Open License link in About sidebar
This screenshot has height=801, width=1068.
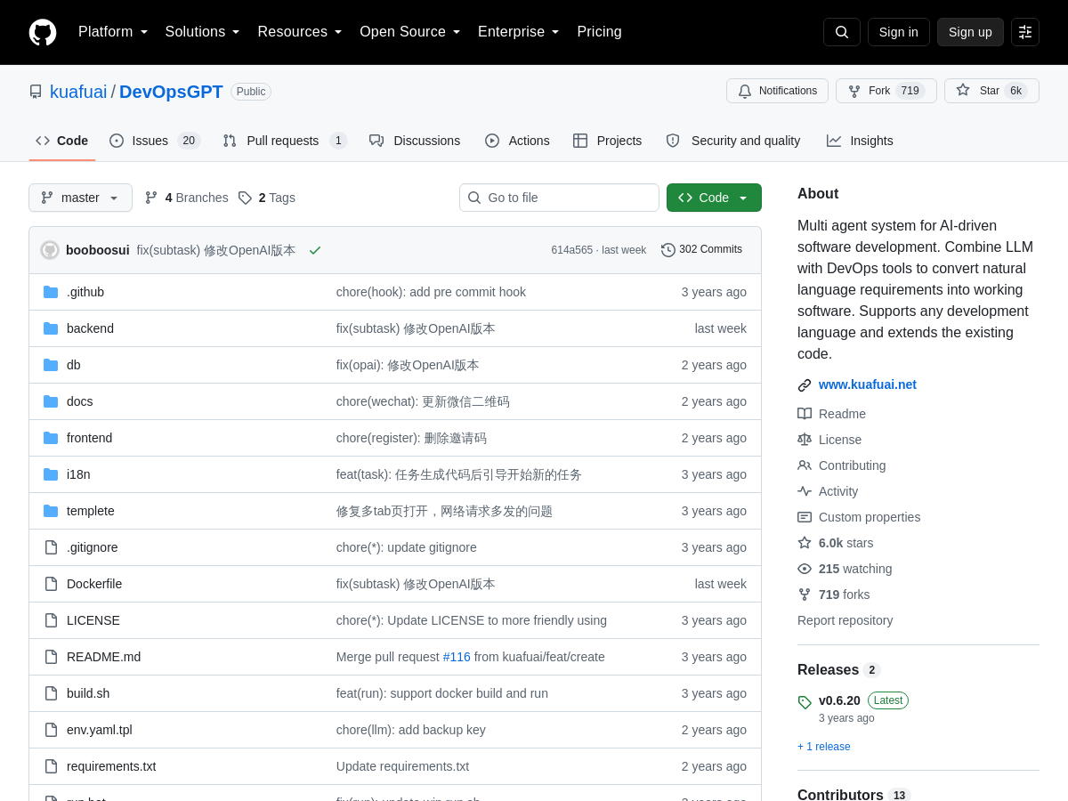coord(829,440)
